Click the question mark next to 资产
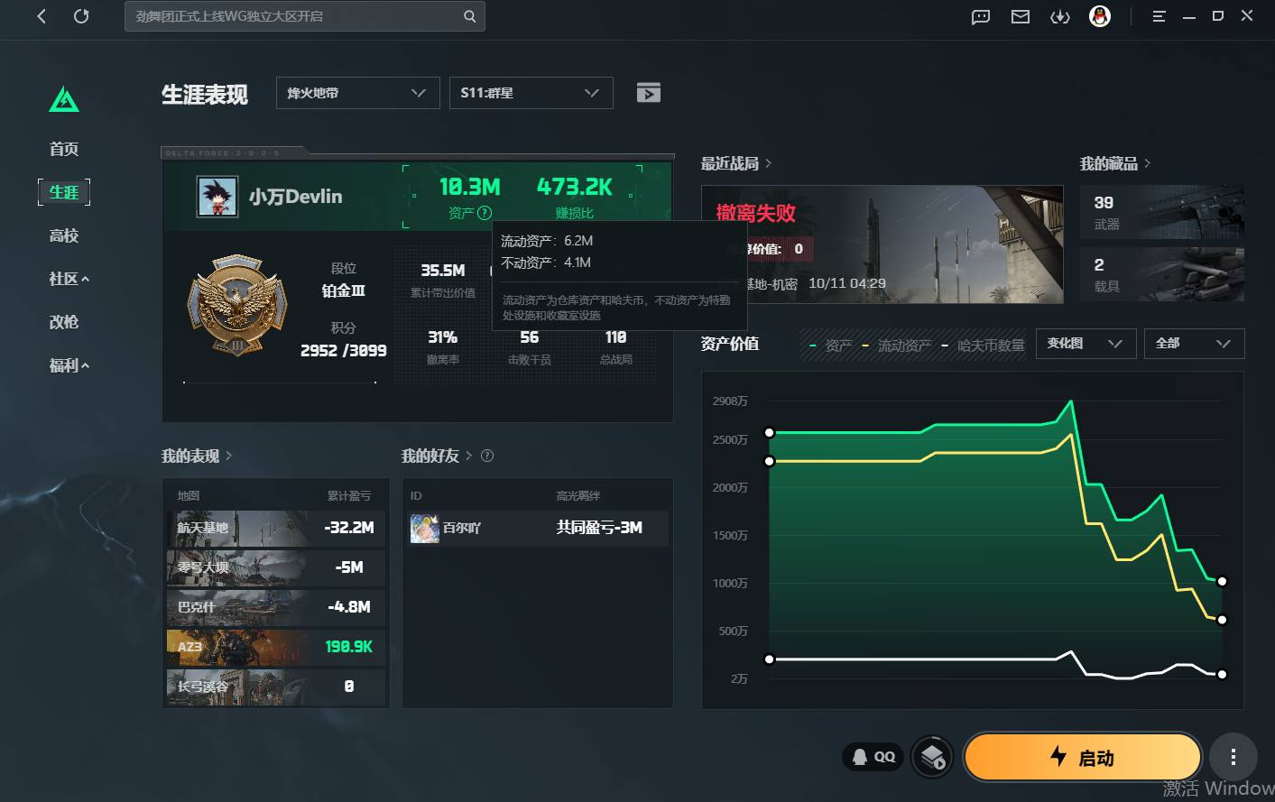This screenshot has height=802, width=1275. tap(485, 213)
